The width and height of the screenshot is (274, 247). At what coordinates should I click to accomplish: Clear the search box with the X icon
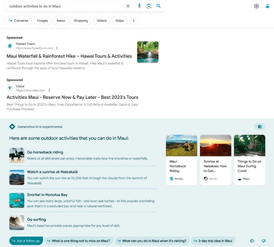[128, 6]
